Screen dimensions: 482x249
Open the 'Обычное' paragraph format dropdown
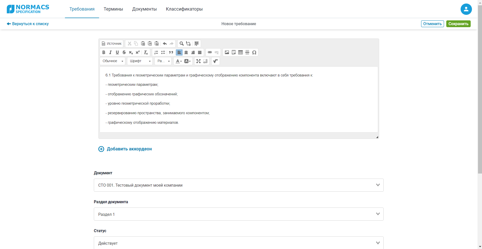[x=112, y=61]
